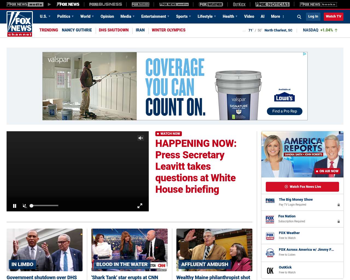Open Government shutdown over DHS article link
The height and width of the screenshot is (280, 350).
[x=42, y=277]
